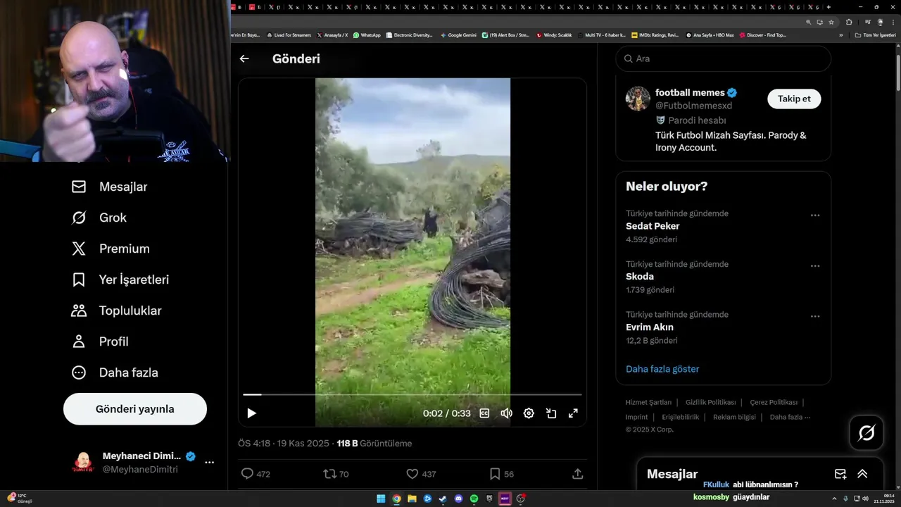Screen dimensions: 901x507
Task: Open Chrome from the taskbar
Action: (396, 499)
